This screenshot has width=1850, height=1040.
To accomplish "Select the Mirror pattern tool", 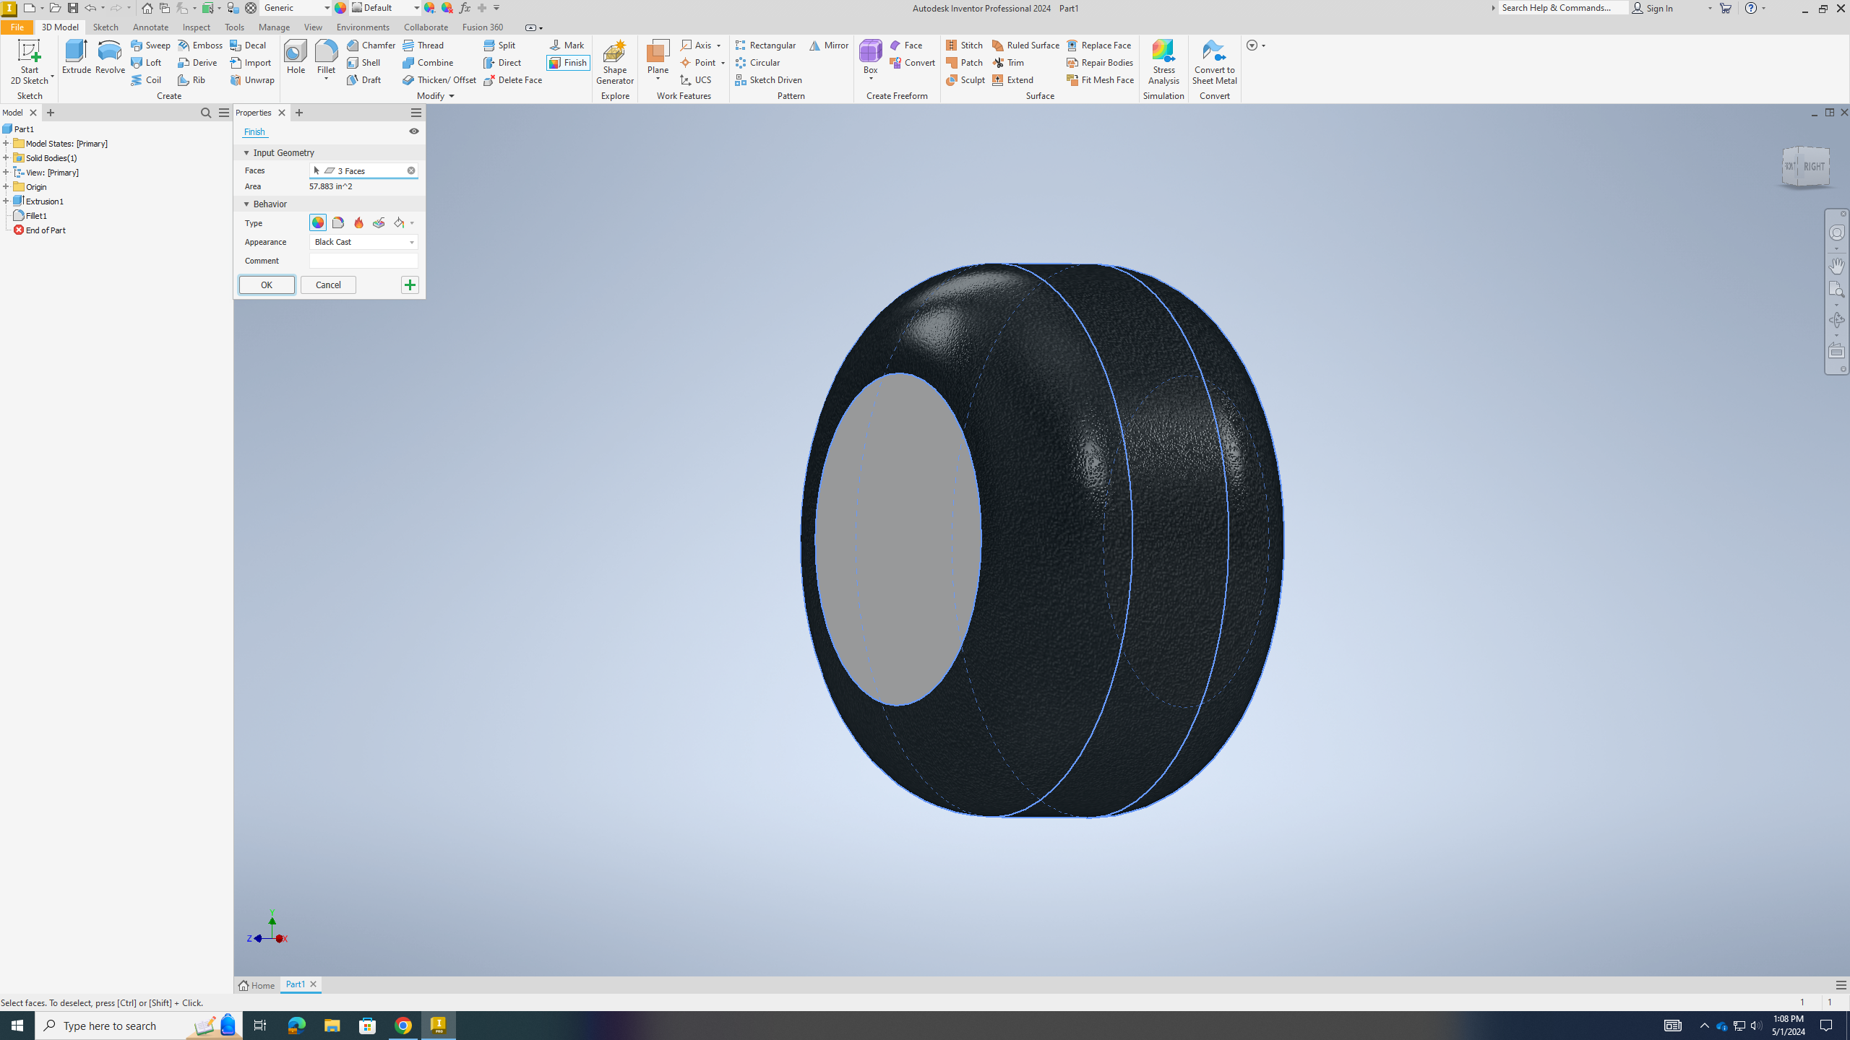I will tap(828, 45).
